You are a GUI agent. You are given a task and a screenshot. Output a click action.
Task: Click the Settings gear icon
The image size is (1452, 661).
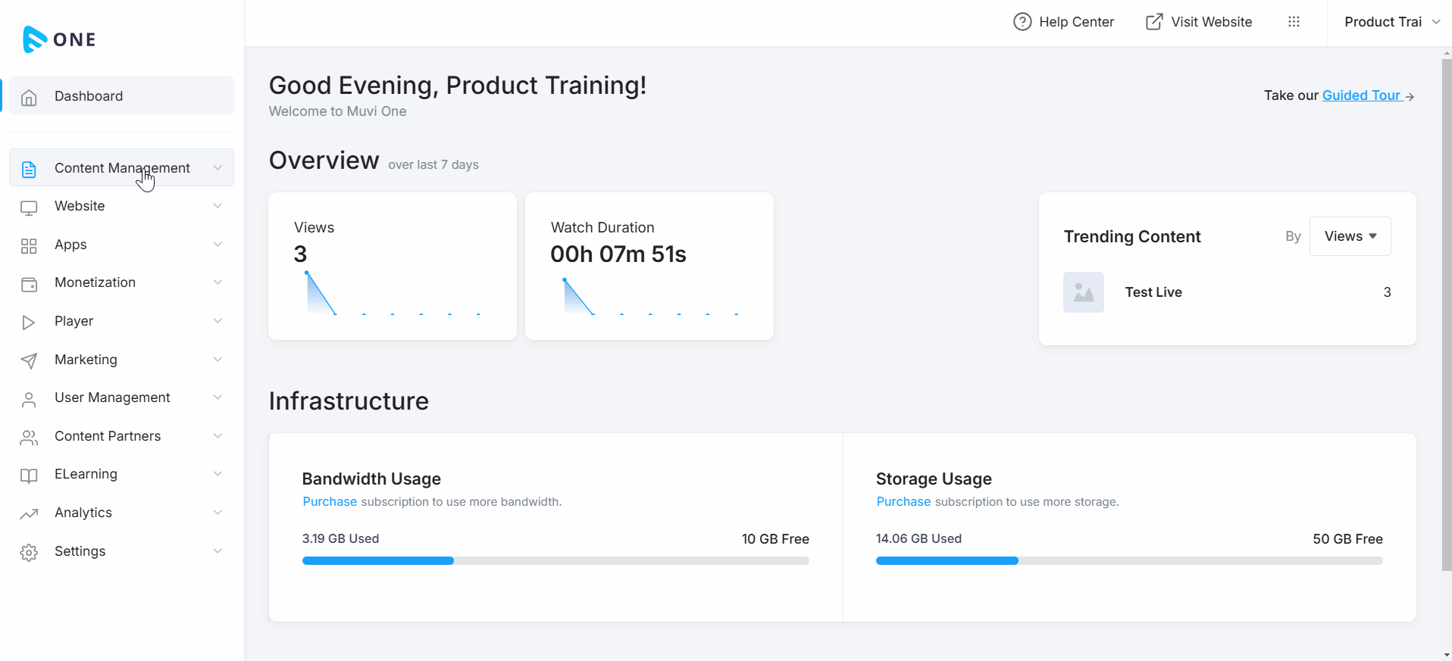tap(29, 553)
